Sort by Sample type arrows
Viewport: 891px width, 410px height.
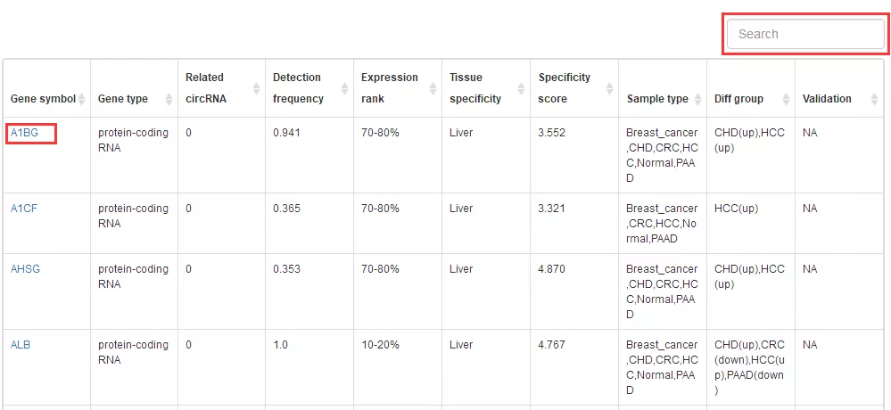(x=697, y=99)
